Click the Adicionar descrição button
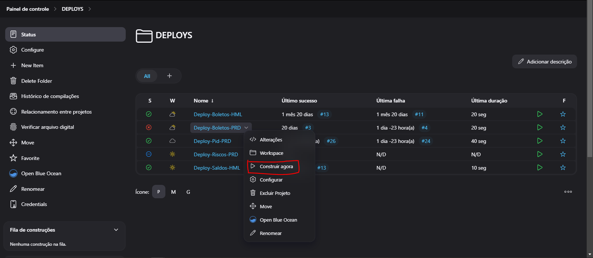Screen dimensions: 593x258 pos(544,62)
